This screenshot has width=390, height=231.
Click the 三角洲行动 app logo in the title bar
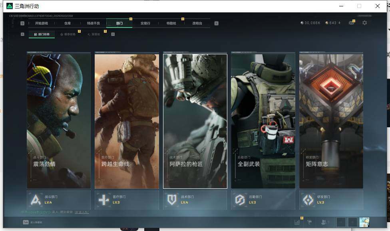click(10, 6)
